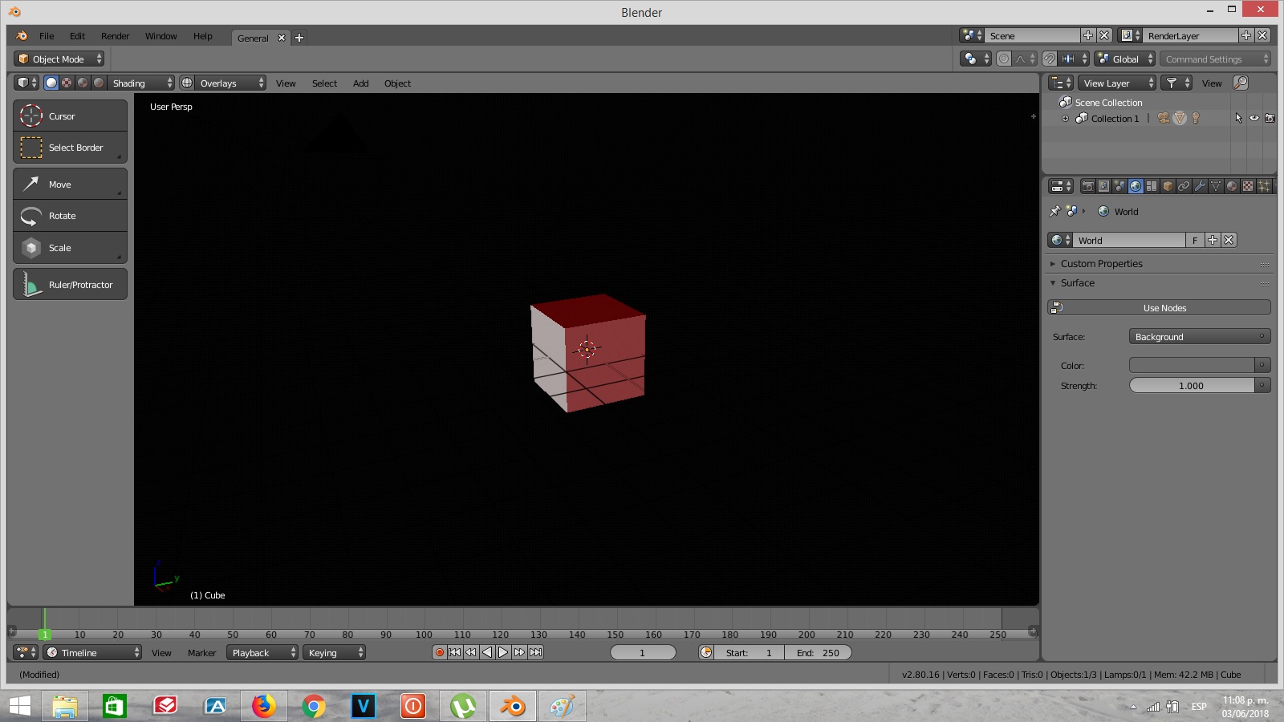
Task: Play the animation forward
Action: pyautogui.click(x=503, y=652)
